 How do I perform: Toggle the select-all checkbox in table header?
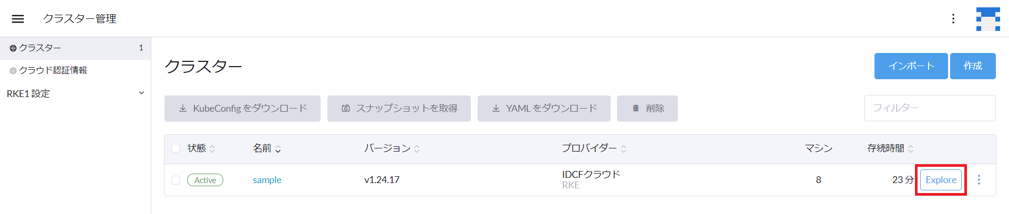(x=176, y=148)
